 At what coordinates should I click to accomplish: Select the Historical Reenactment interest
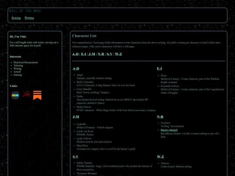click(x=26, y=63)
